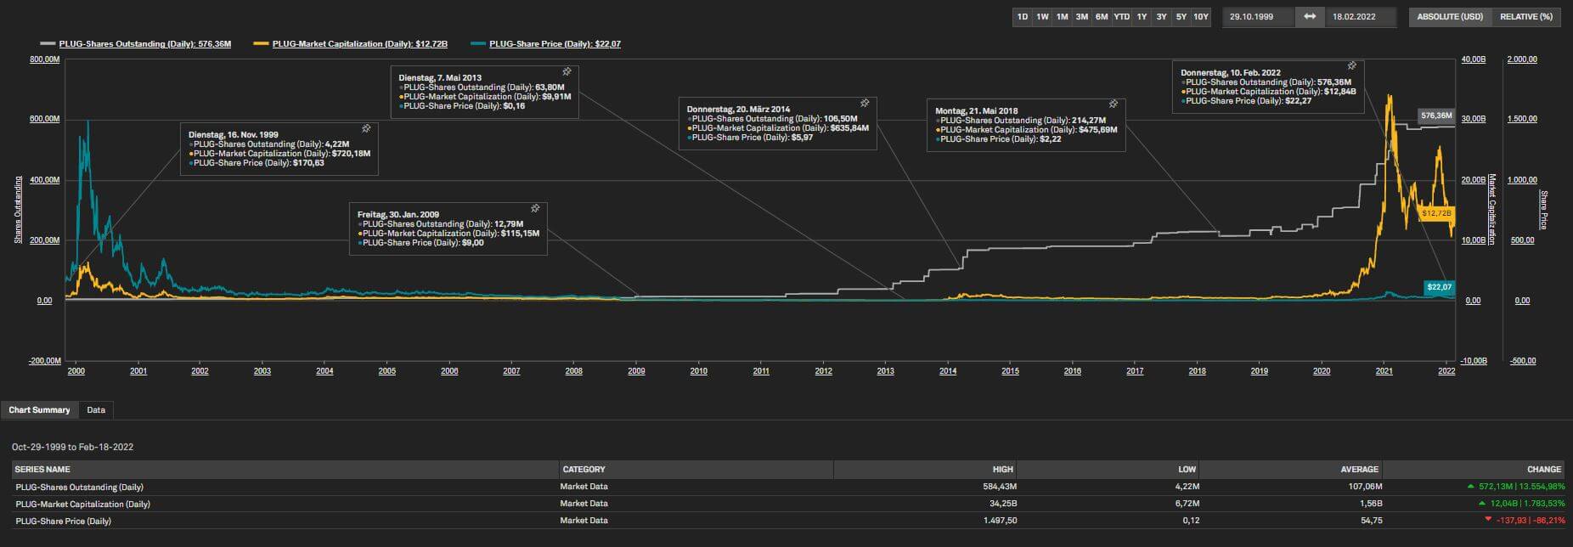Click the 4,22M low value cell

click(1187, 487)
